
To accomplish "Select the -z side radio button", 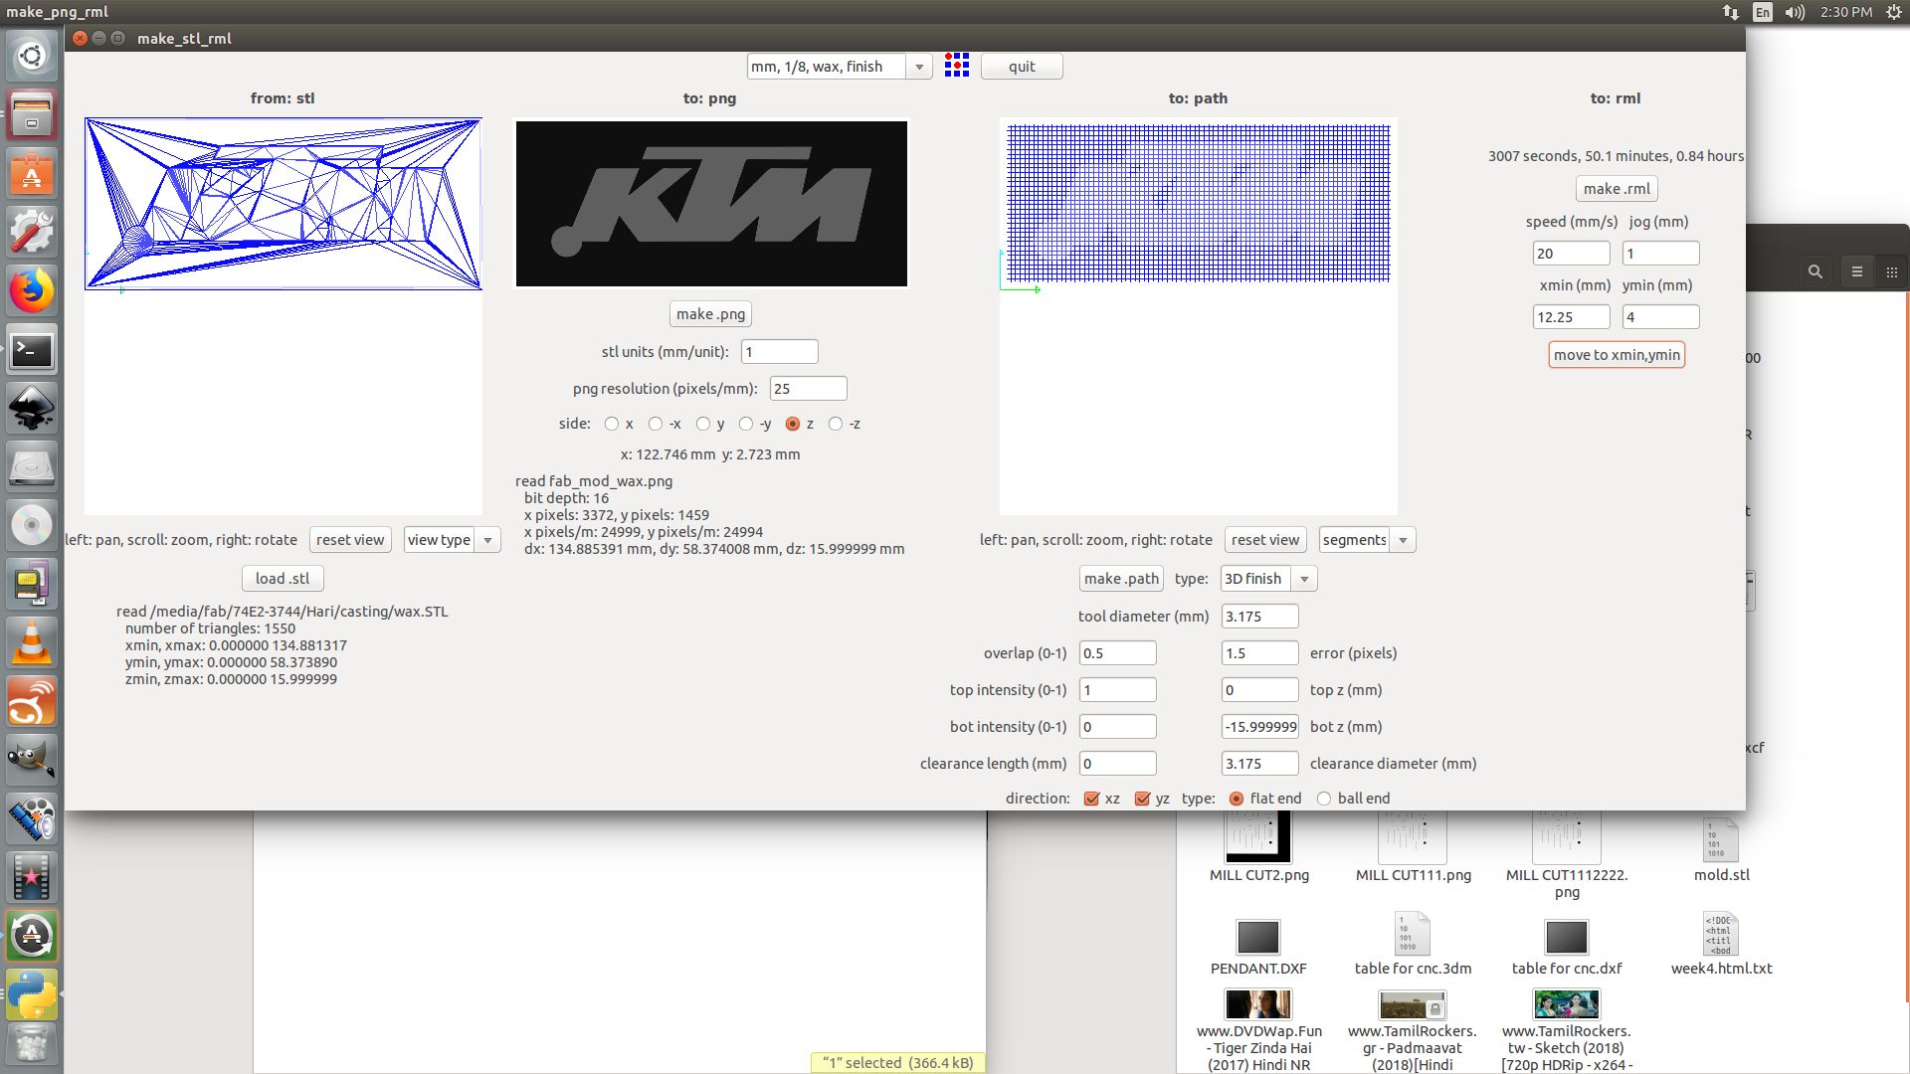I will [836, 424].
